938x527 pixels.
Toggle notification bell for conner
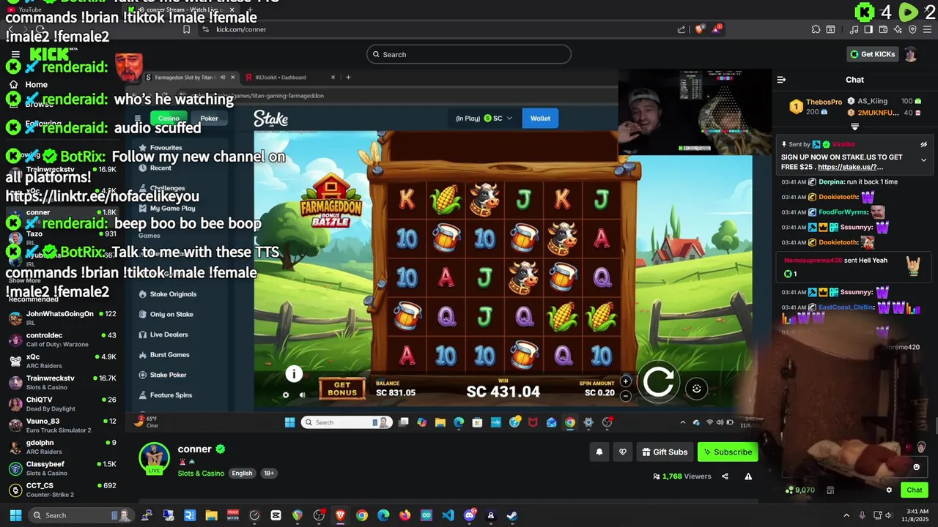pyautogui.click(x=599, y=452)
